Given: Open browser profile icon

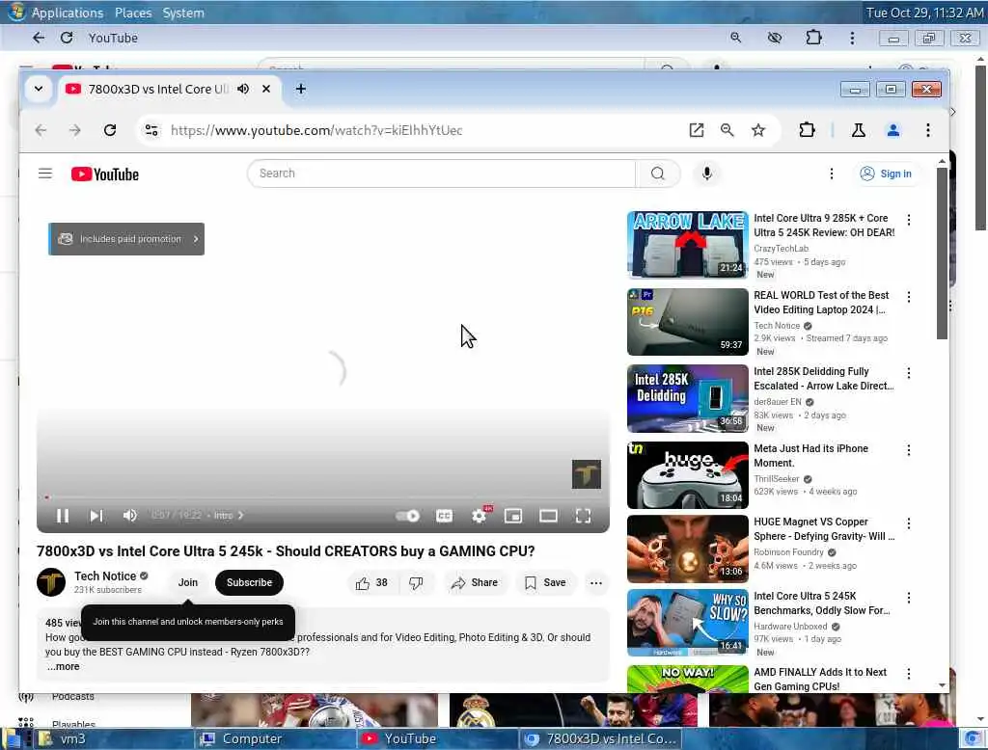Looking at the screenshot, I should pyautogui.click(x=892, y=130).
